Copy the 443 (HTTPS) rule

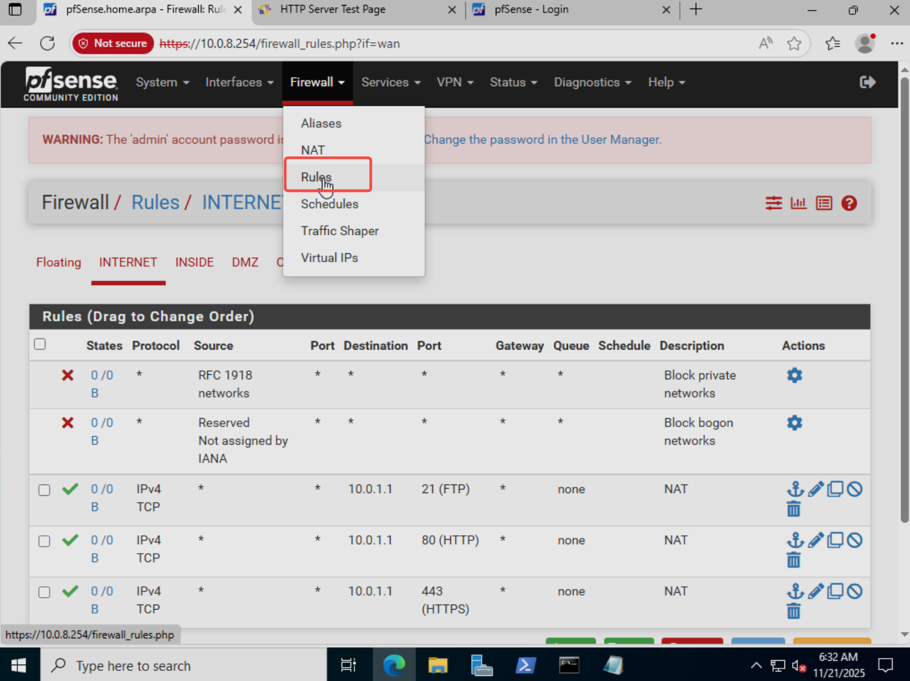(x=835, y=591)
